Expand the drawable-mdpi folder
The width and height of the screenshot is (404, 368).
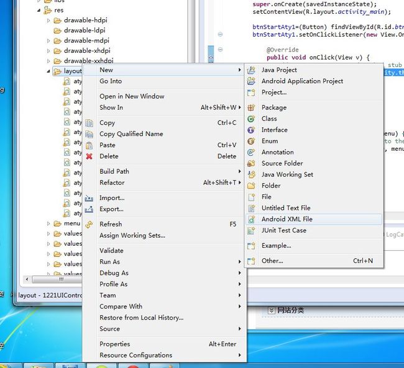(x=48, y=41)
